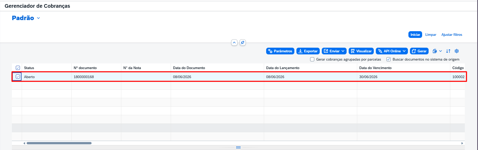
Task: Toggle the select-all header checkbox
Action: [18, 68]
